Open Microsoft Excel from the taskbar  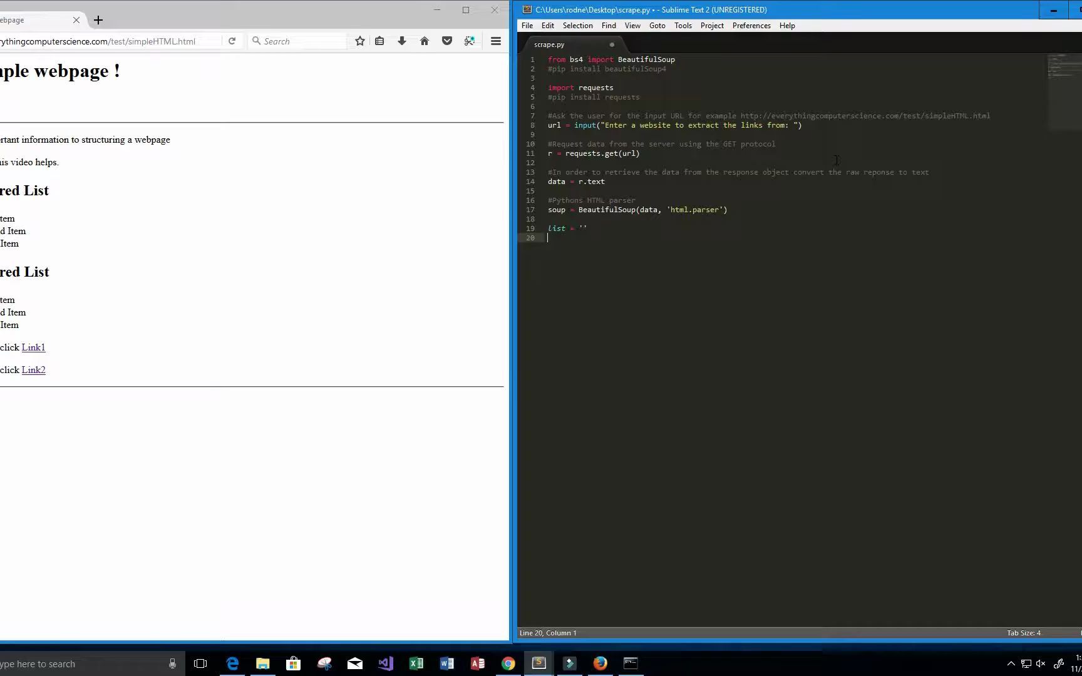[416, 663]
